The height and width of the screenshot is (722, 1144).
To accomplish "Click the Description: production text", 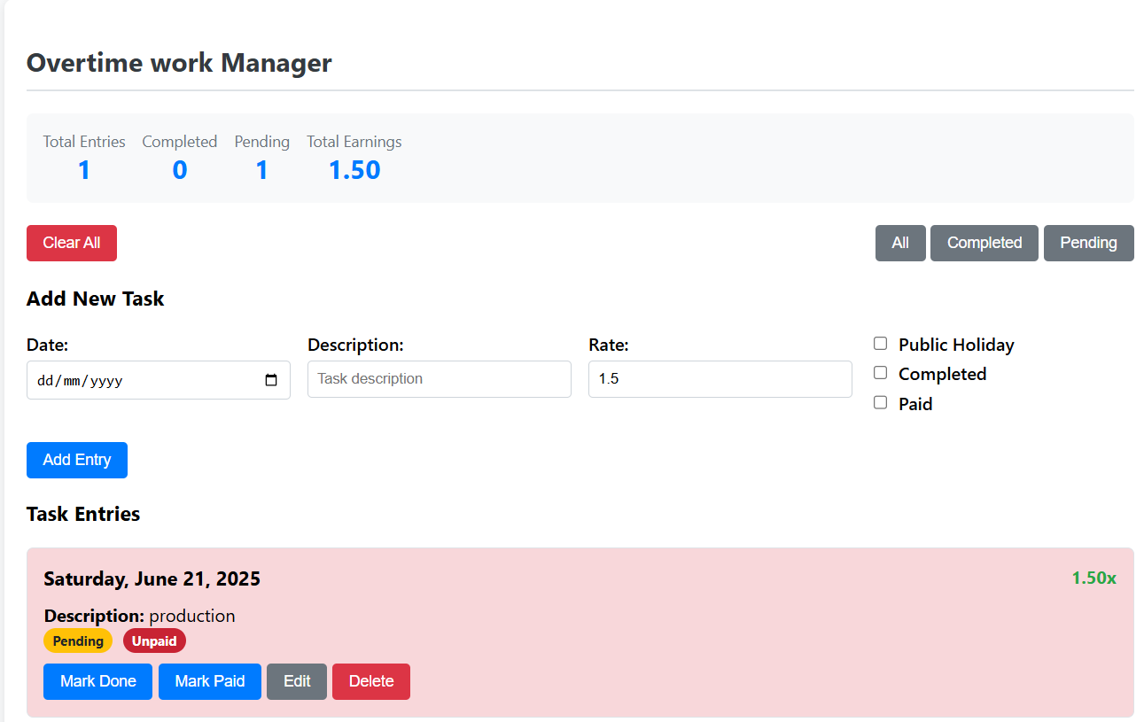I will [x=139, y=616].
